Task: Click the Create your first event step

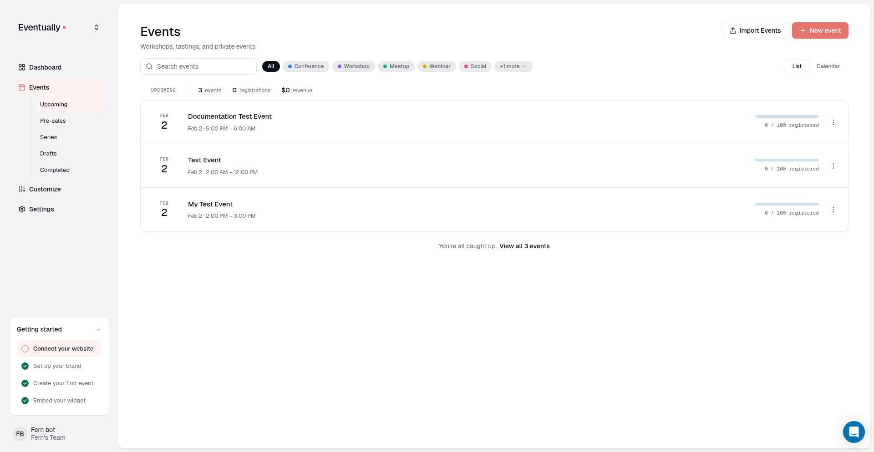Action: click(59, 383)
